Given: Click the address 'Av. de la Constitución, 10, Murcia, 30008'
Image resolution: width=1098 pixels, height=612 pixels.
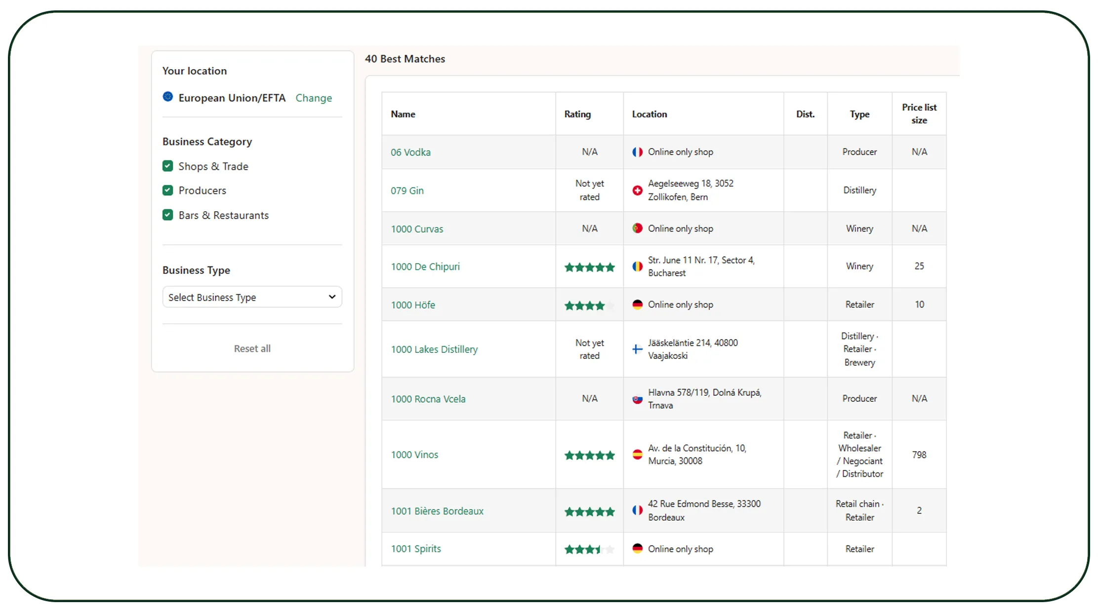Looking at the screenshot, I should [x=697, y=455].
